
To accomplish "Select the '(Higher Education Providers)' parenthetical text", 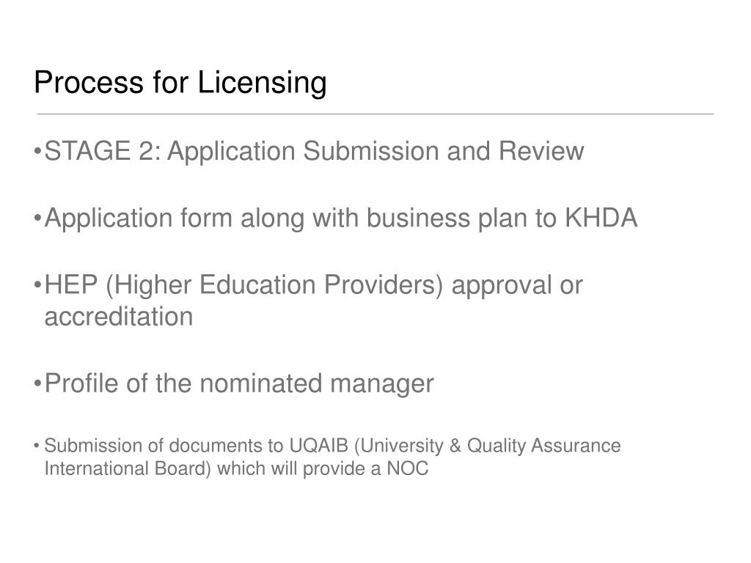I will pyautogui.click(x=275, y=286).
